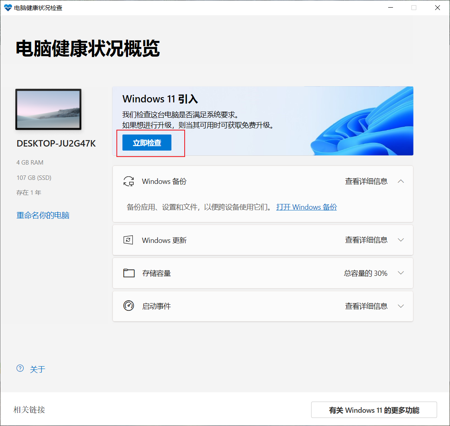Click the 存储容量 folder icon

click(129, 273)
